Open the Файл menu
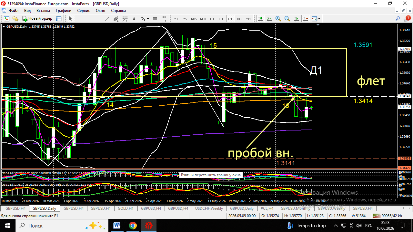The image size is (413, 232). click(14, 11)
